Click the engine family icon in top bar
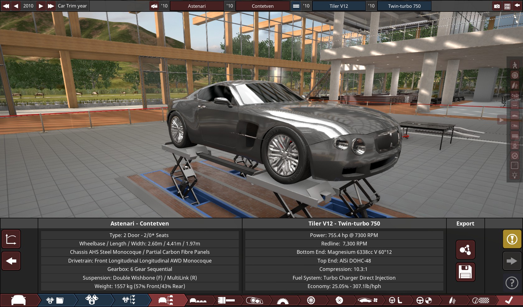Image resolution: width=523 pixels, height=307 pixels. coord(296,6)
